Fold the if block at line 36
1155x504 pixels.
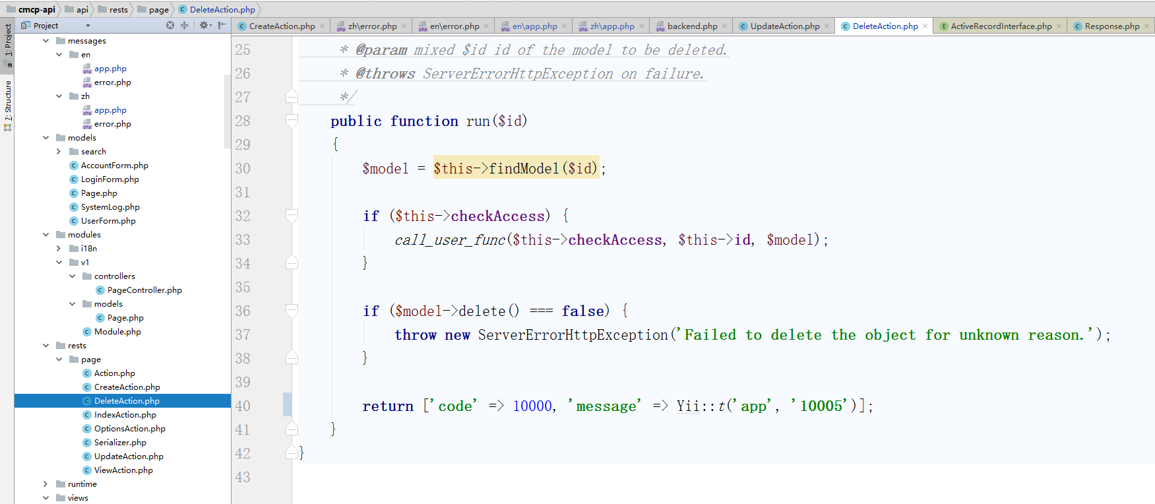292,311
